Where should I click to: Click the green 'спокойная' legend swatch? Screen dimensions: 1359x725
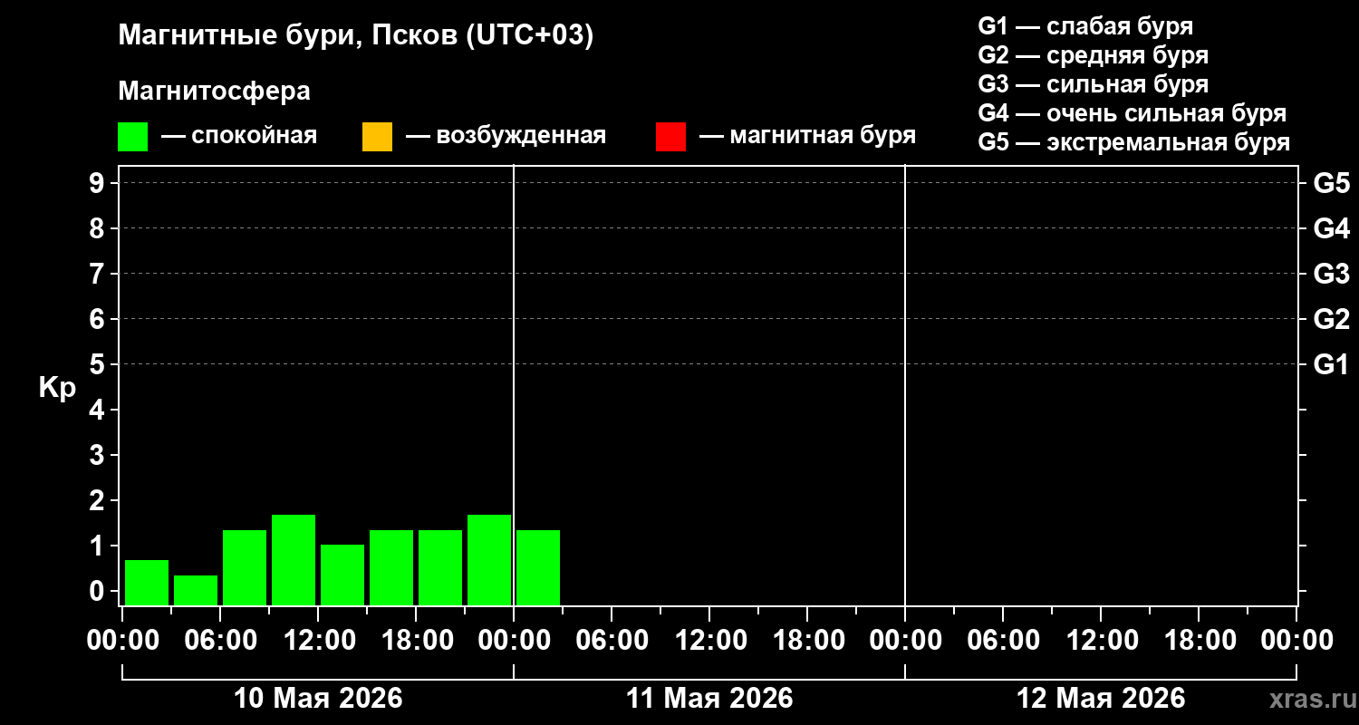click(x=132, y=137)
